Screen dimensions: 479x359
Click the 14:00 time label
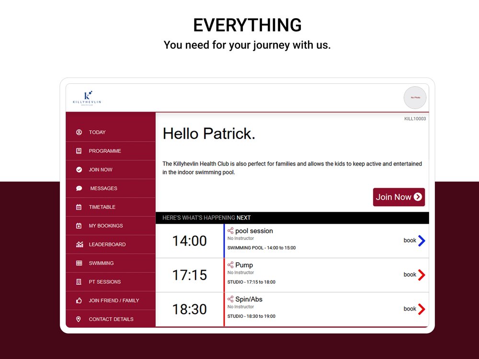tap(189, 241)
